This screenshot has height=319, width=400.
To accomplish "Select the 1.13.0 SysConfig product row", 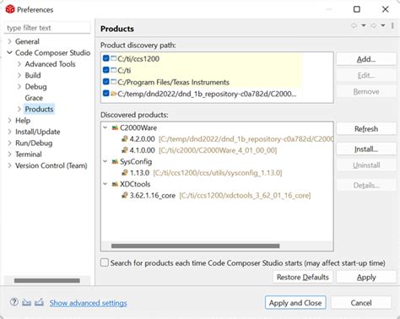I will pos(202,173).
